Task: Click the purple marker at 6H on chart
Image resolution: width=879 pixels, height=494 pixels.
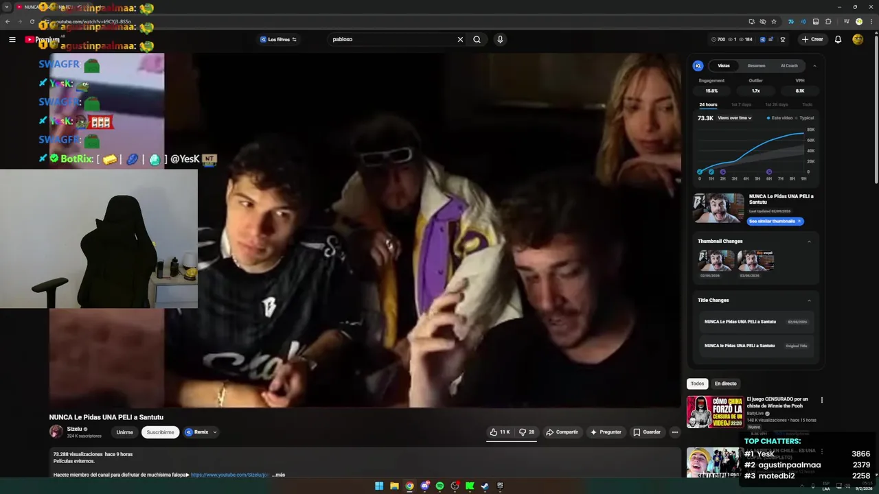Action: pyautogui.click(x=768, y=172)
